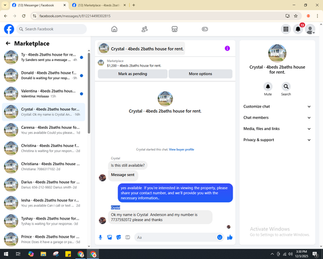This screenshot has width=323, height=259.
Task: Open Ty conversation in chat list
Action: (43, 57)
